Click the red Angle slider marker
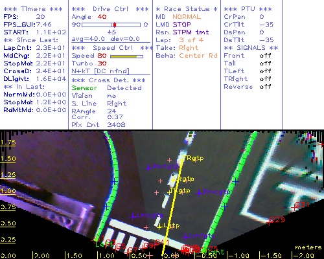This screenshot has width=324, height=259. click(115, 25)
